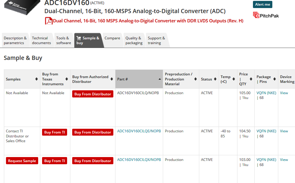Open the Quality & packaging tab
The image size is (295, 183).
click(x=134, y=41)
